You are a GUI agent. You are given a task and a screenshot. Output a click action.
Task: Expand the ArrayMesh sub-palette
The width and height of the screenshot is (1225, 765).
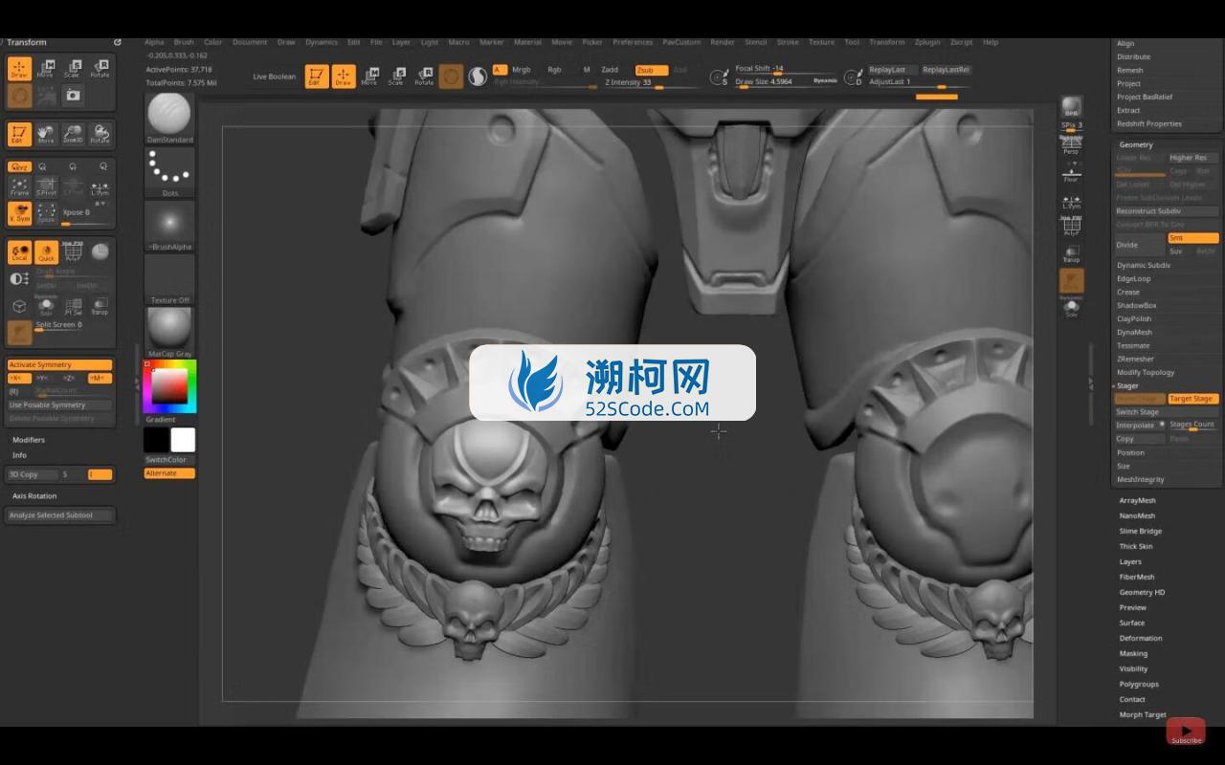point(1137,500)
